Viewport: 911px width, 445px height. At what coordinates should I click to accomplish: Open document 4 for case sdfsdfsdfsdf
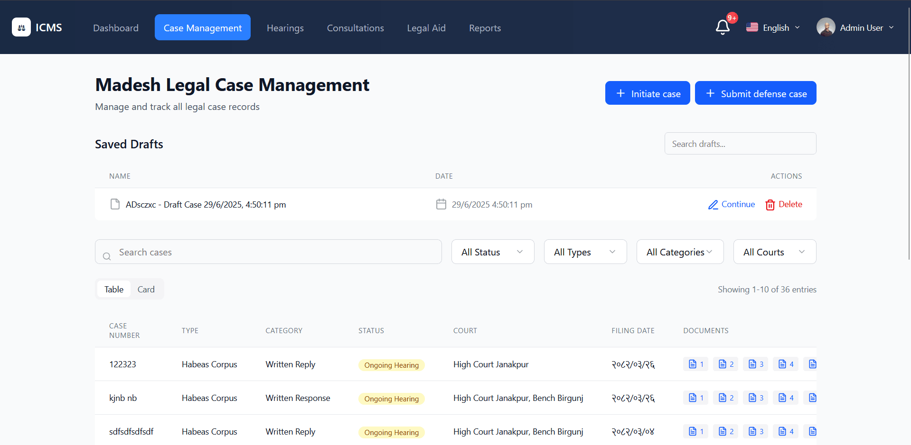[785, 431]
